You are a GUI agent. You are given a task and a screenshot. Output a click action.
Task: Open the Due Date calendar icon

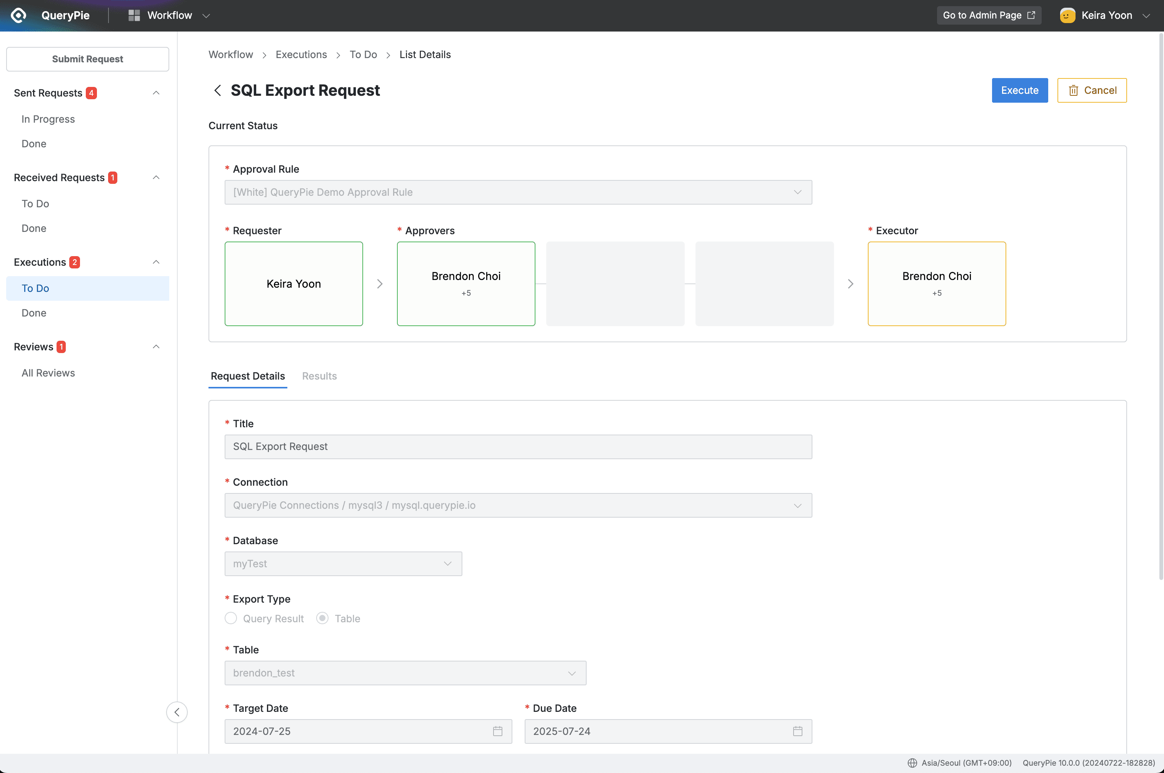click(797, 731)
